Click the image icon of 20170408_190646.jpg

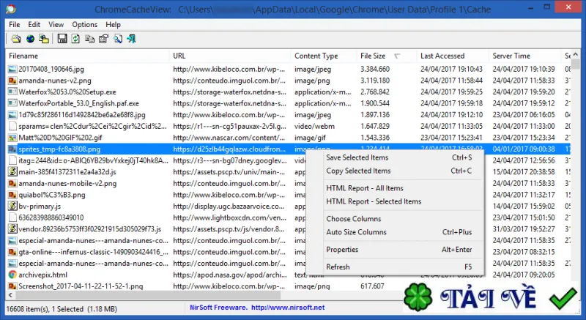tap(12, 69)
